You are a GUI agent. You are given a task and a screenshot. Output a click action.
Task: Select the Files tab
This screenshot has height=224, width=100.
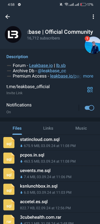(x=17, y=128)
